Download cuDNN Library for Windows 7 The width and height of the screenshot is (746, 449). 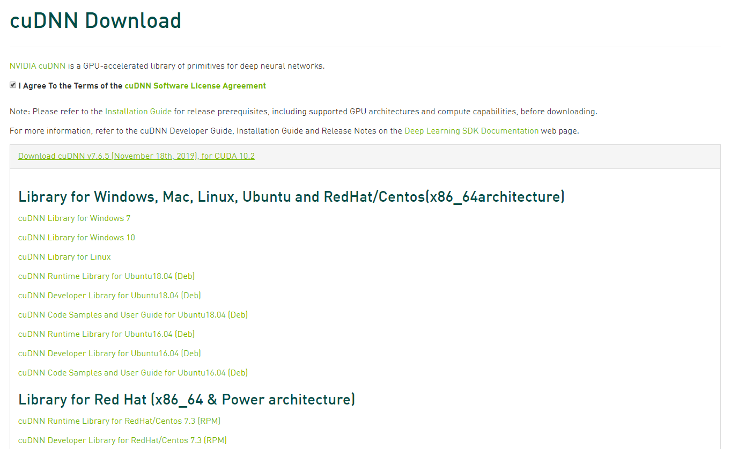[x=74, y=218]
